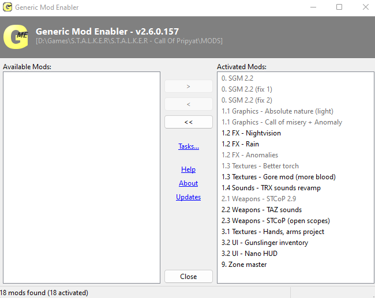Minimize the Generic Mod Enabler window

[x=313, y=7]
